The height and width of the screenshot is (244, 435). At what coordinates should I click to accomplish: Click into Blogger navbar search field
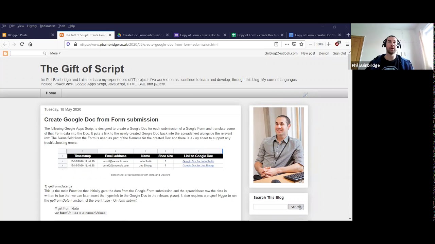[x=27, y=53]
